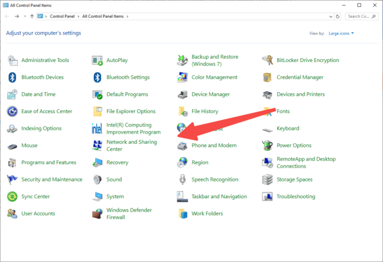Open the Windows Defender Firewall icon
This screenshot has width=383, height=262.
tap(97, 213)
